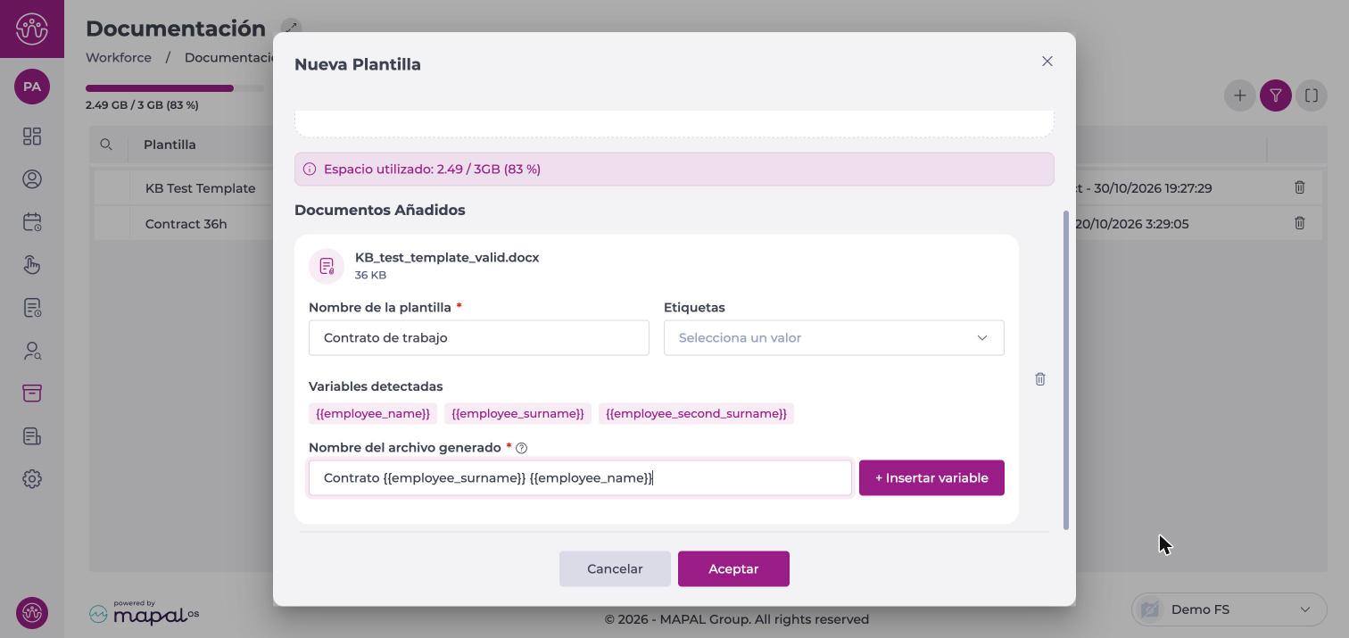Open the dashboard grid icon in sidebar

tap(32, 137)
